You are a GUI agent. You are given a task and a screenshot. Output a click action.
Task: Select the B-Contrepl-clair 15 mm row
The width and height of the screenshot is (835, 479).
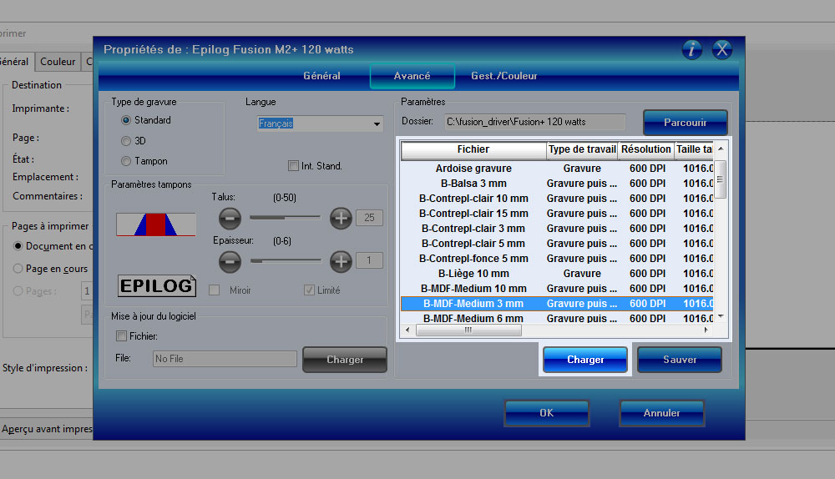coord(557,214)
